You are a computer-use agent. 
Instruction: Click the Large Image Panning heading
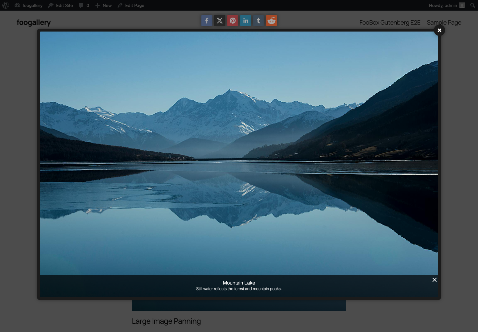pyautogui.click(x=166, y=321)
